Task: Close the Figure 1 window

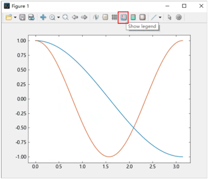Action: tap(201, 6)
